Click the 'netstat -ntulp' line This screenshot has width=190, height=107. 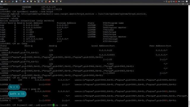click(x=9, y=18)
